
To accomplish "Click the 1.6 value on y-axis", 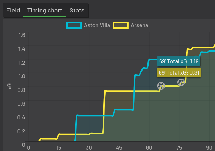I will coord(22,35).
